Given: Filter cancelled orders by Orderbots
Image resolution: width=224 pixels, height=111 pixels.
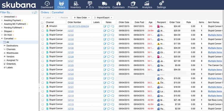Looking at the screenshot, I should pyautogui.click(x=11, y=64).
